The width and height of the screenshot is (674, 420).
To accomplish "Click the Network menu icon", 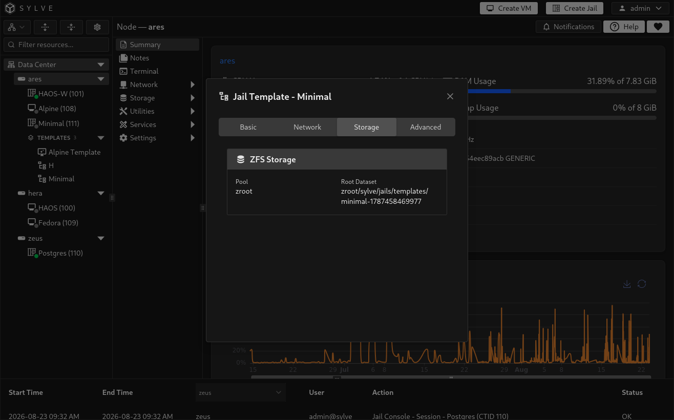I will click(x=123, y=85).
